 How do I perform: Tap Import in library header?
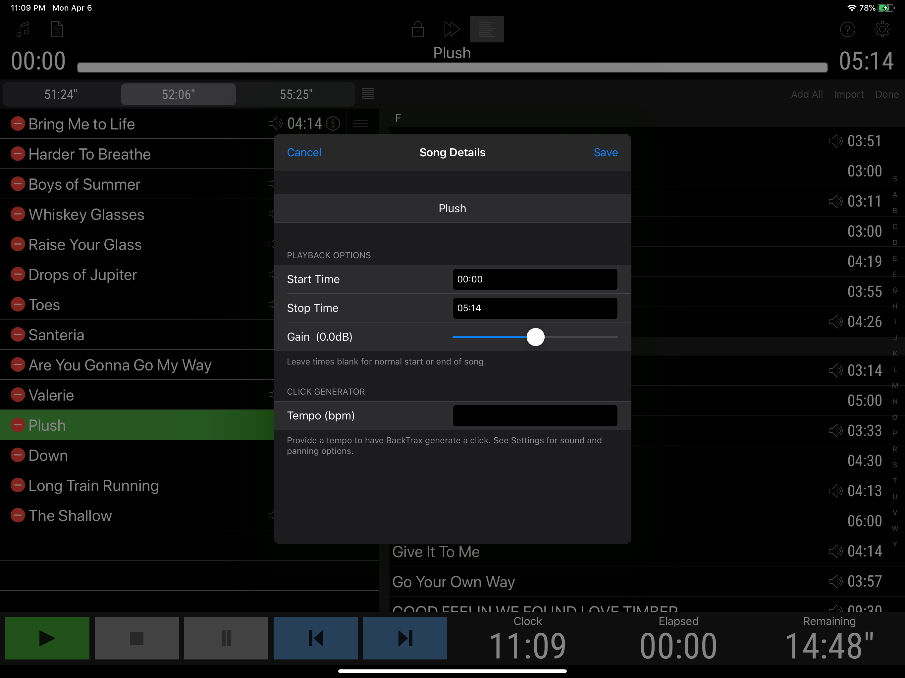click(x=849, y=94)
